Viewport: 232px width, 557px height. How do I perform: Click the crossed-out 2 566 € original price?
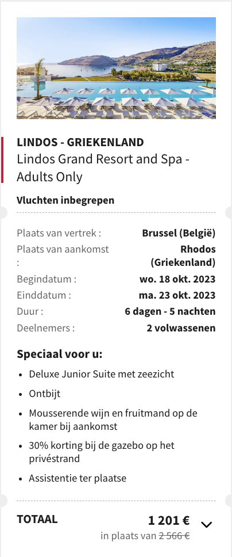174,536
